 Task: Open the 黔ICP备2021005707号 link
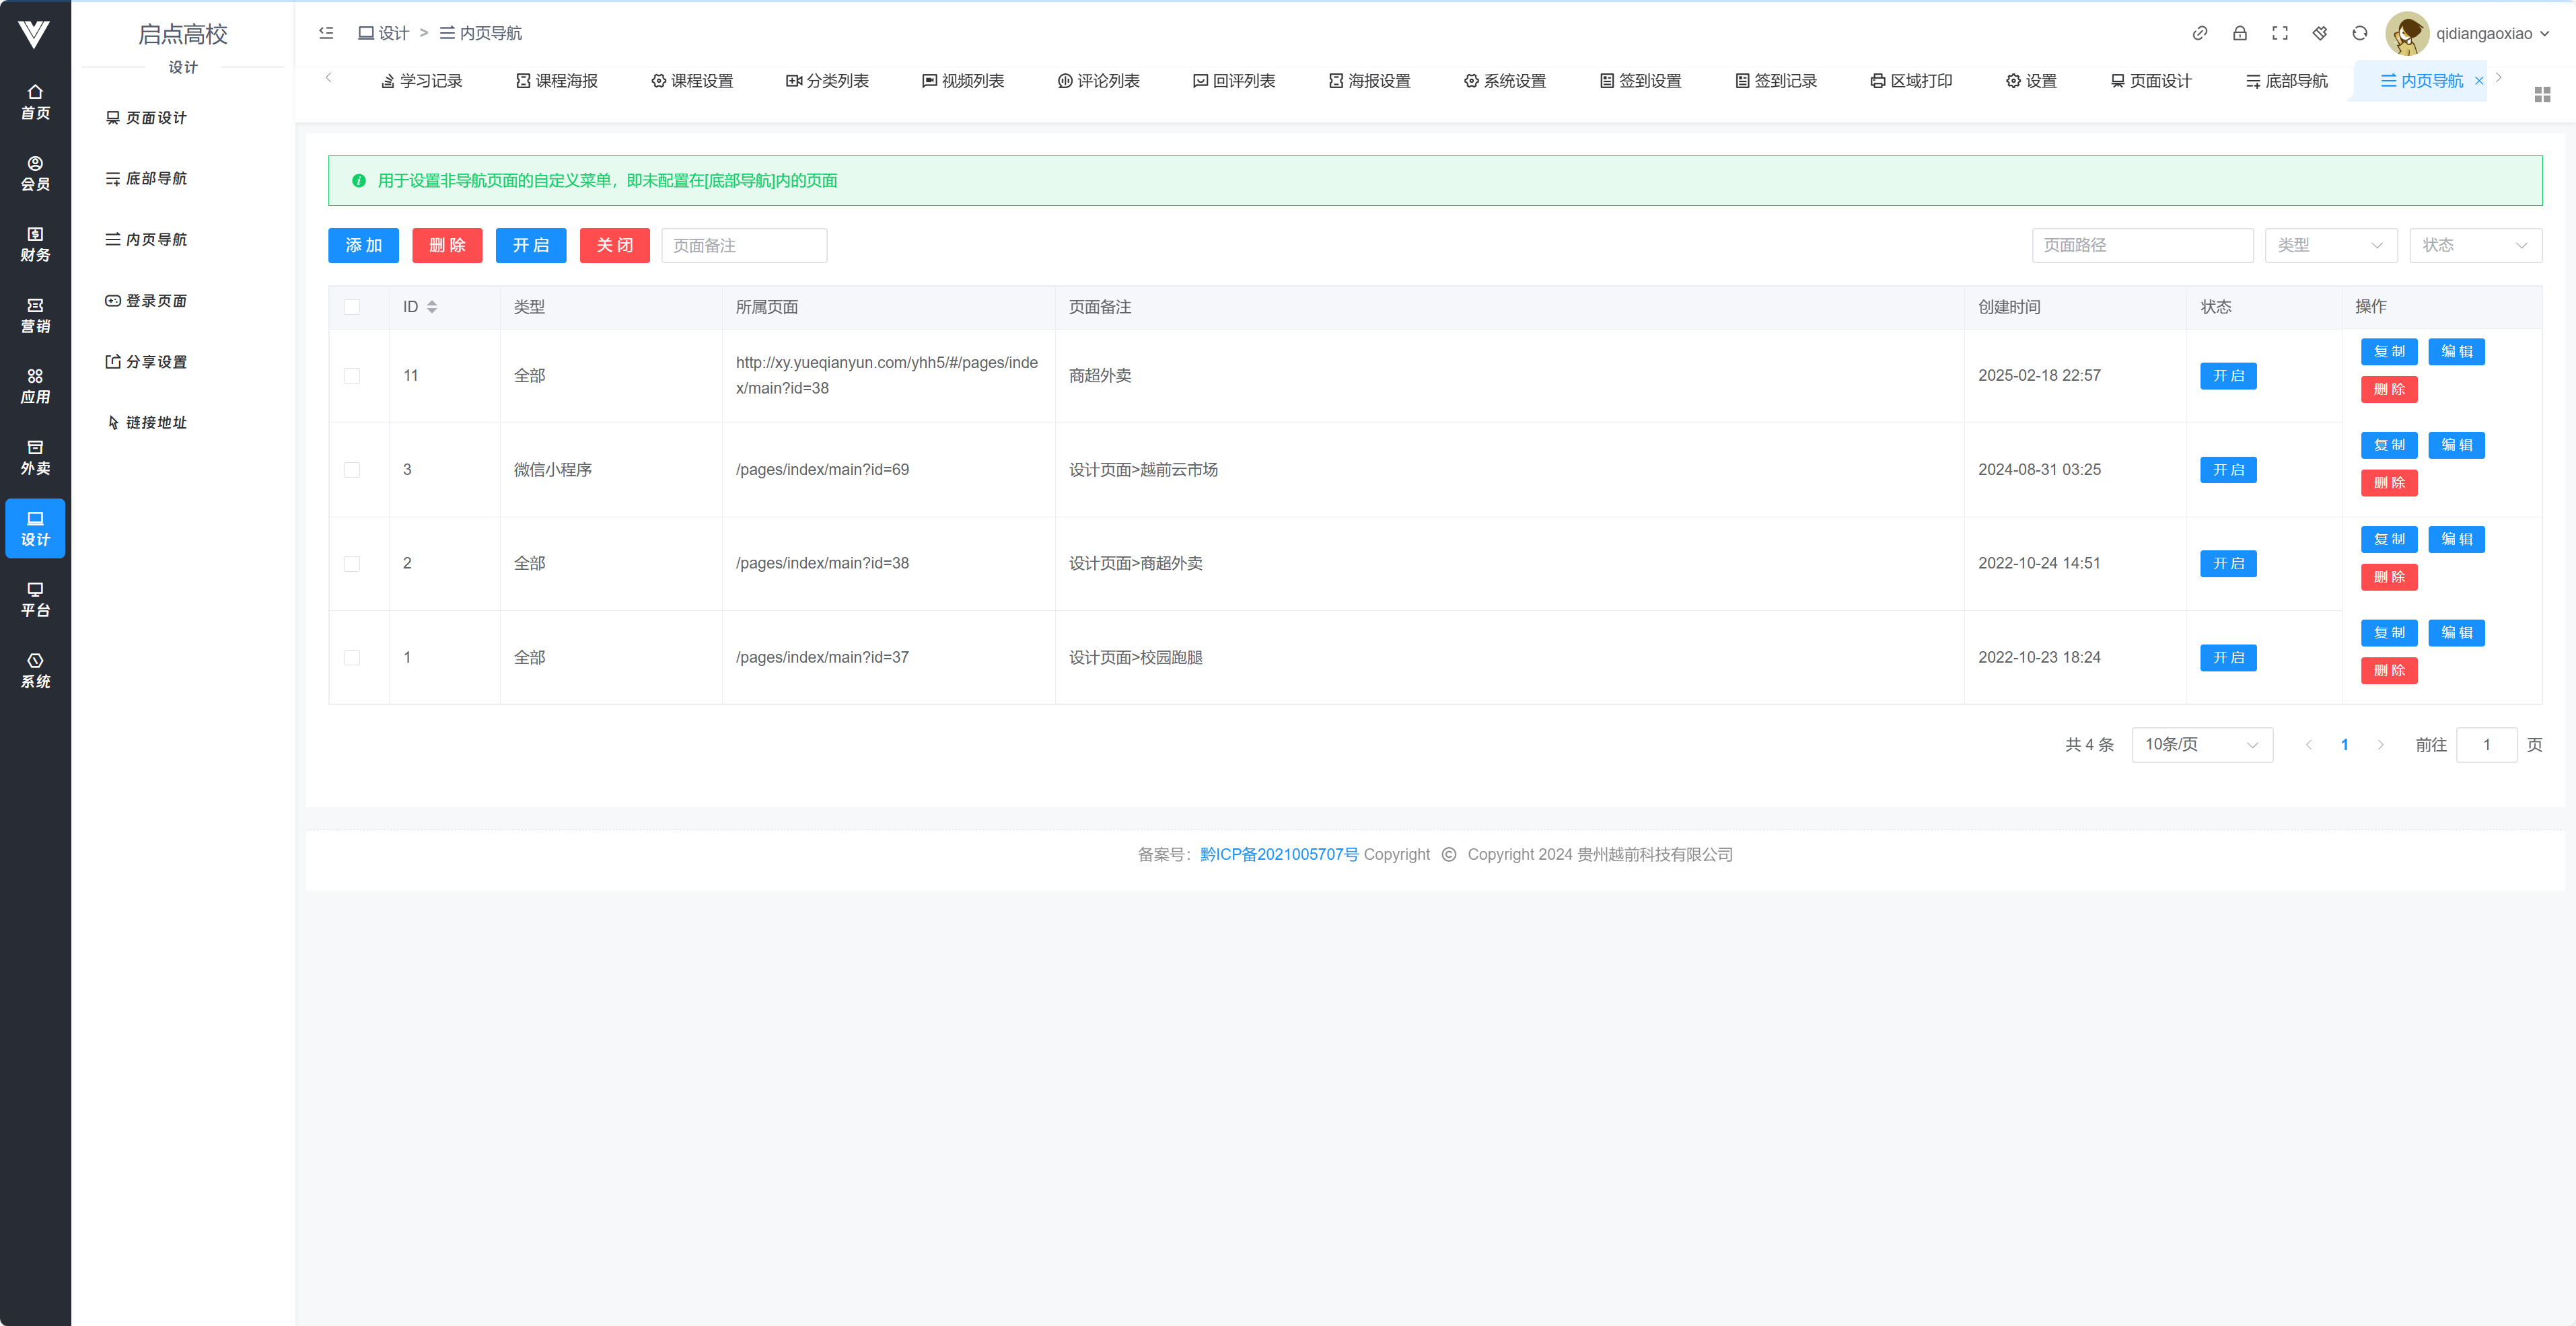[x=1278, y=854]
